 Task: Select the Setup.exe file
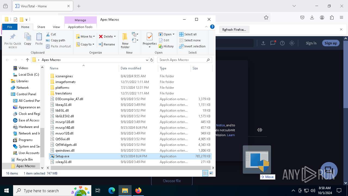point(130,156)
